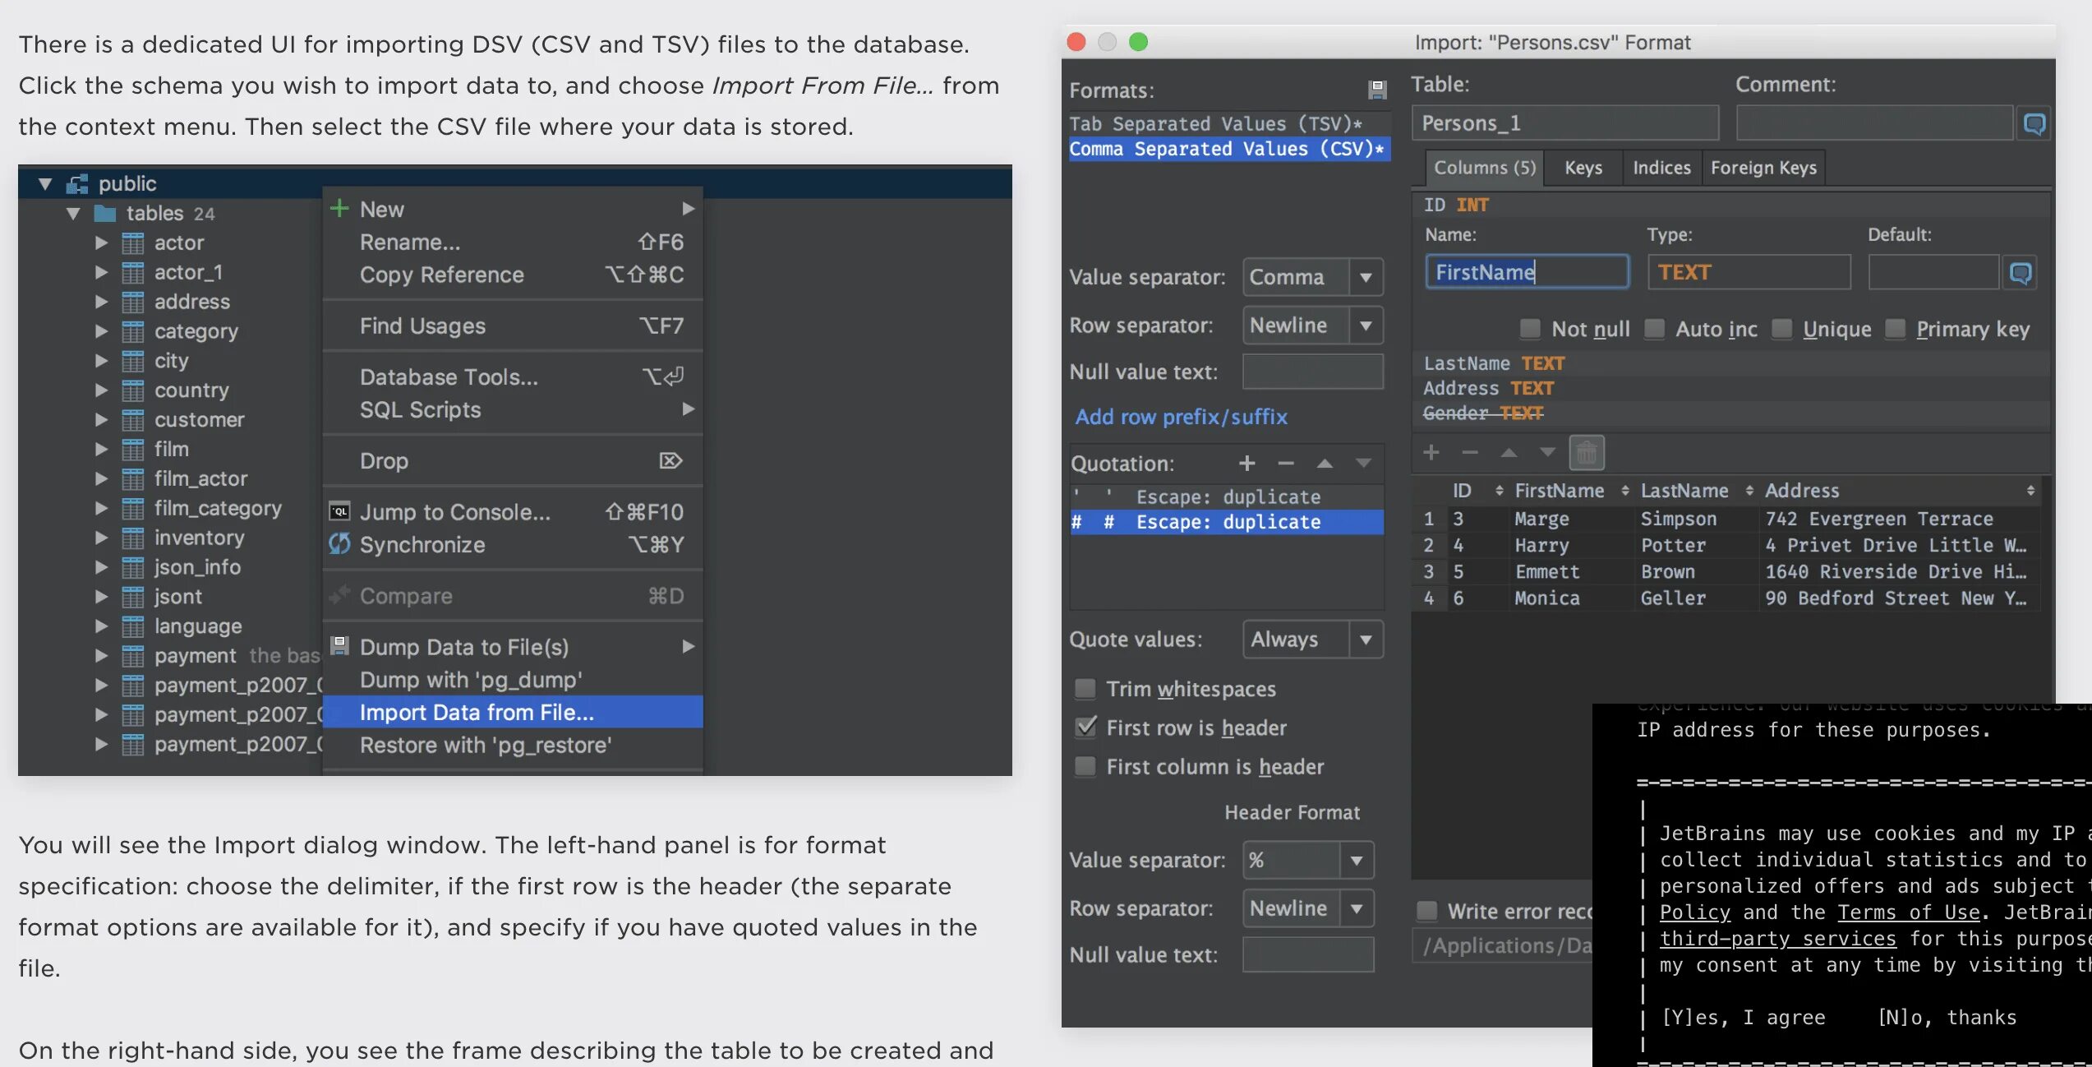Viewport: 2092px width, 1067px height.
Task: Click the Table name field Persons_1
Action: pos(1564,124)
